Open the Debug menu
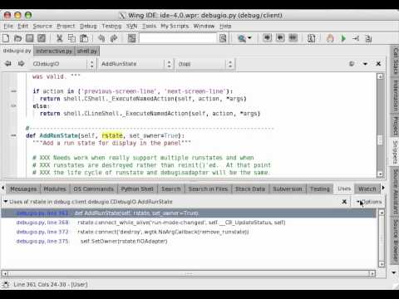This screenshot has height=299, width=399. click(88, 26)
